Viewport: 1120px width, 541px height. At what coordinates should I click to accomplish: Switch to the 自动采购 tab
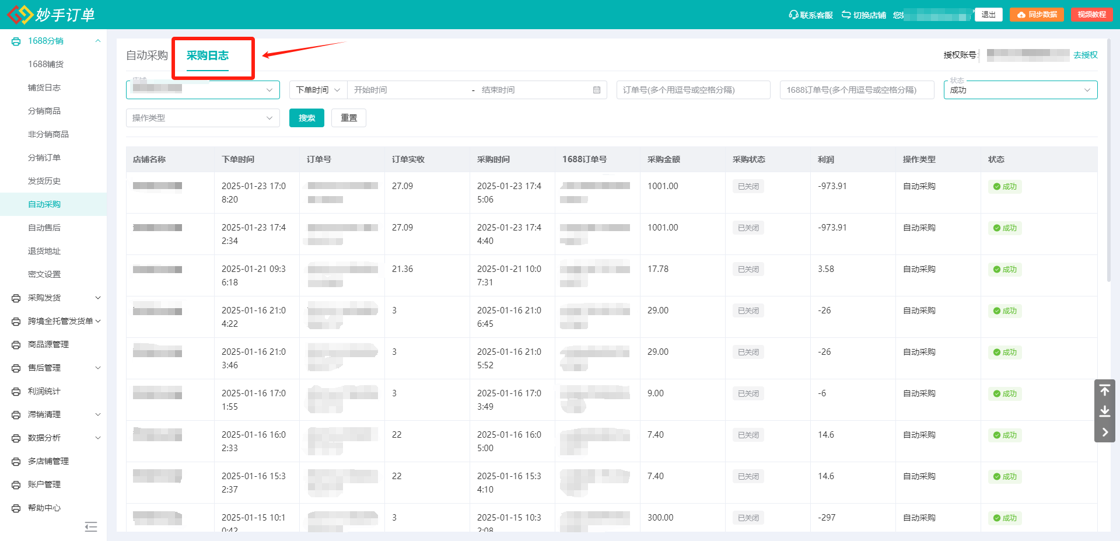point(147,55)
